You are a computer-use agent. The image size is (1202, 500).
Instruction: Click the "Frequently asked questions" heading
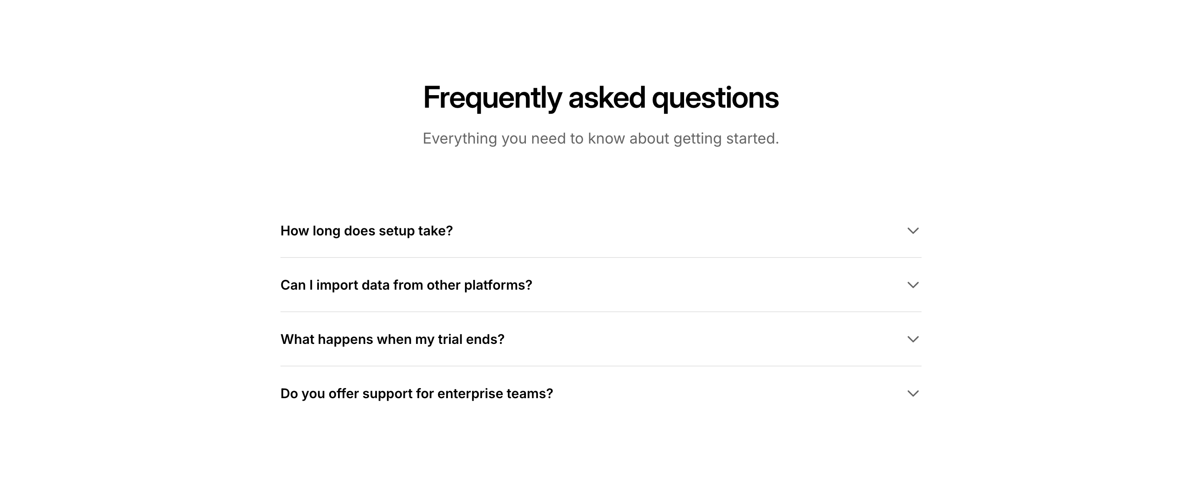coord(601,98)
